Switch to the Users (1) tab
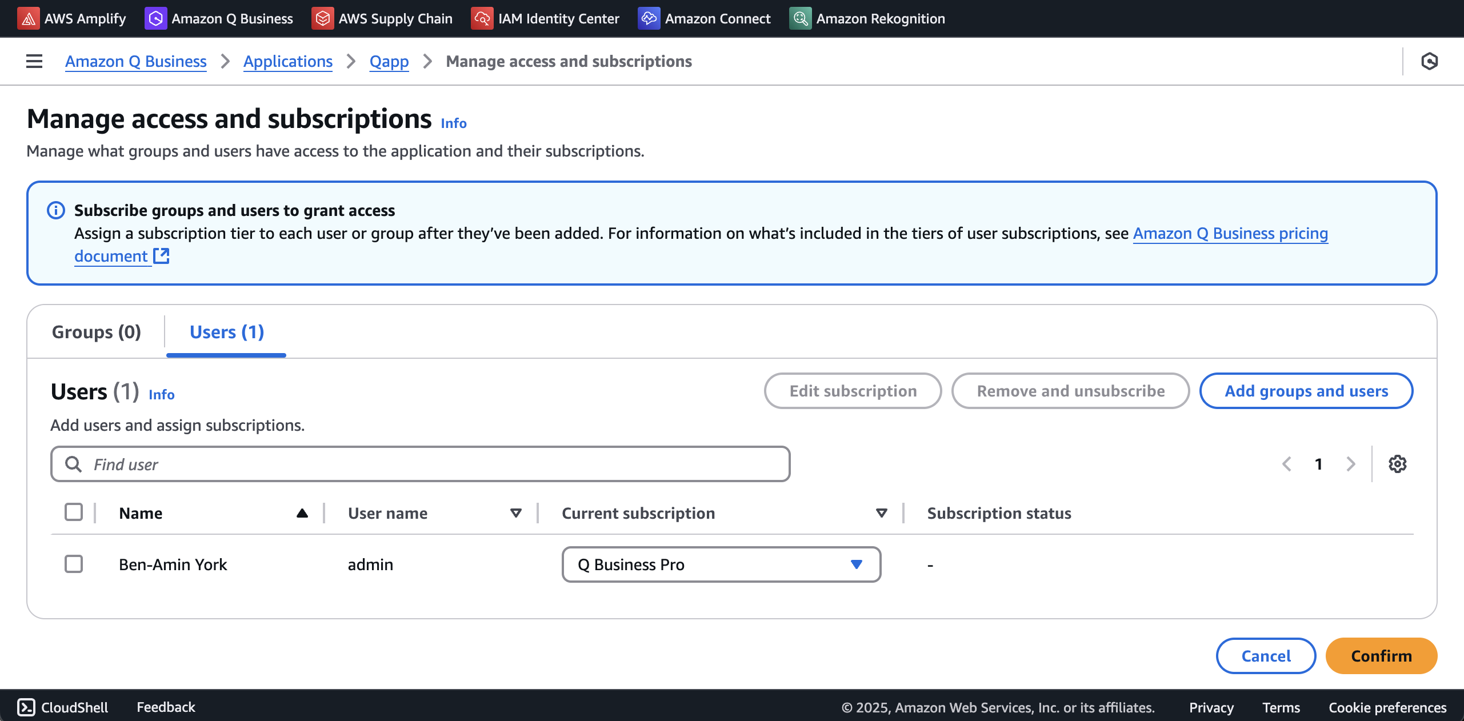The height and width of the screenshot is (721, 1464). (226, 331)
